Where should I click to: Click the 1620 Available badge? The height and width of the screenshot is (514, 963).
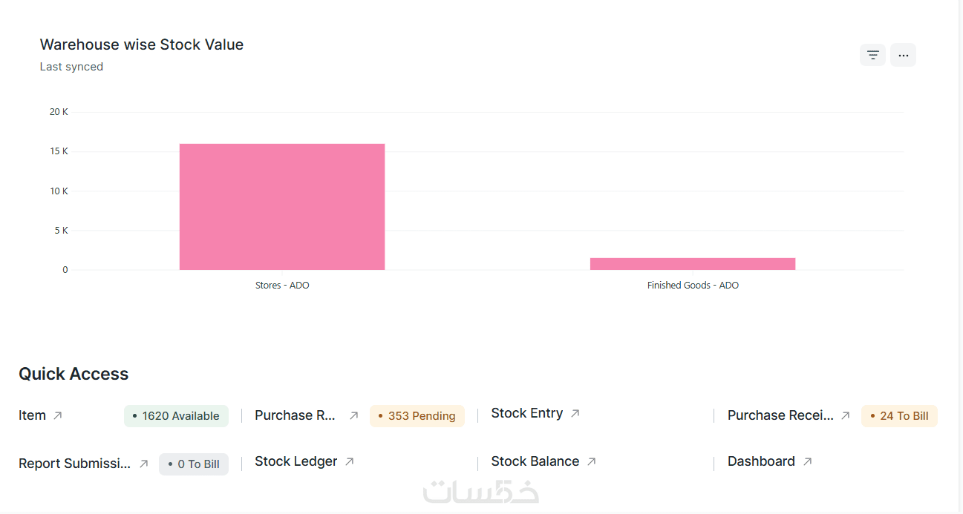pyautogui.click(x=176, y=416)
